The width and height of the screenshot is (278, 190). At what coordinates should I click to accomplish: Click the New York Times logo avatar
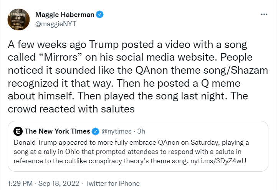coord(18,131)
